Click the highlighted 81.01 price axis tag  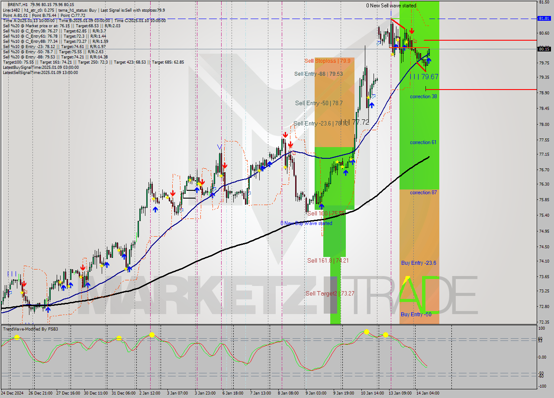[x=544, y=19]
